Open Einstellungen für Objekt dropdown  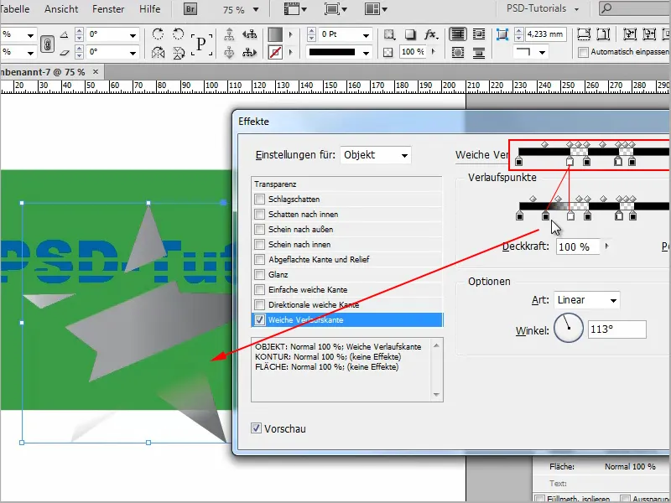[376, 155]
